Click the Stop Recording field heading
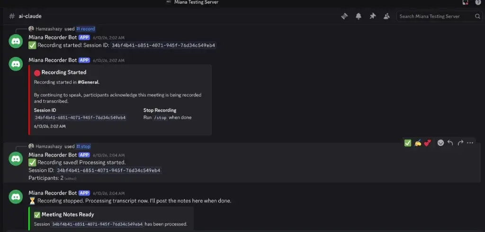Viewport: 485px width, 232px height. pyautogui.click(x=160, y=110)
